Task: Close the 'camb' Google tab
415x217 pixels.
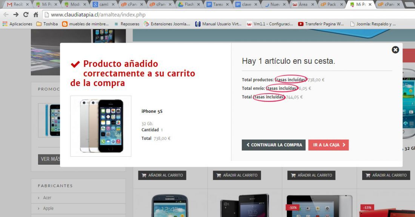Action: 113,5
